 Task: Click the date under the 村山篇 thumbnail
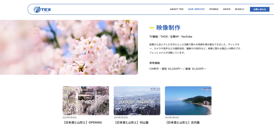click(121, 117)
